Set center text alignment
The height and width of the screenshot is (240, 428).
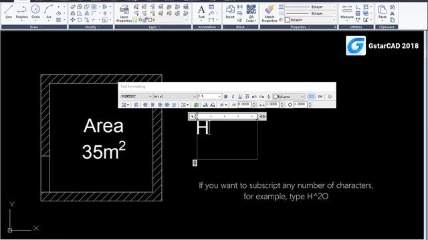[152, 105]
